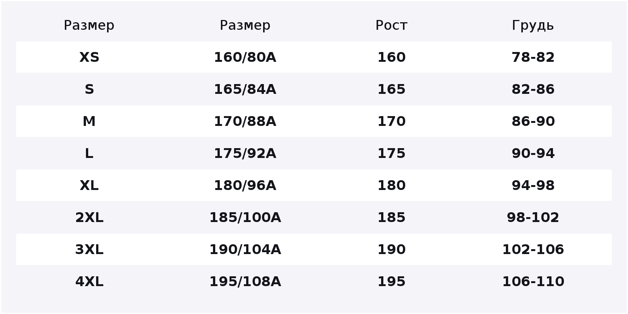
Task: Click the 2XL size label
Action: pos(89,218)
